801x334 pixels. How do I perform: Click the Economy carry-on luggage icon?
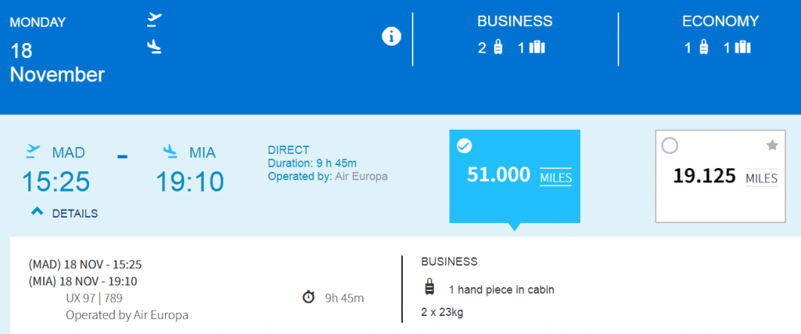703,48
